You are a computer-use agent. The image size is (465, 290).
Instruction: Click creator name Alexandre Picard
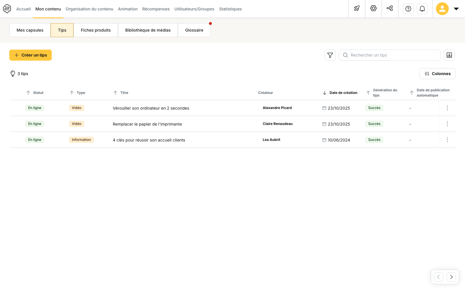pyautogui.click(x=277, y=108)
